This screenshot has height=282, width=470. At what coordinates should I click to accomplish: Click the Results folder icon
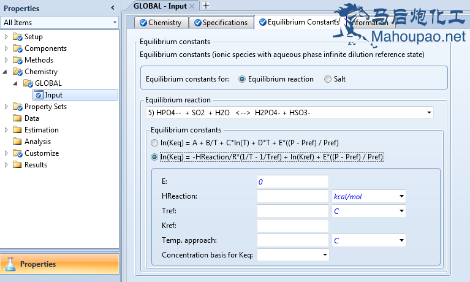(17, 165)
